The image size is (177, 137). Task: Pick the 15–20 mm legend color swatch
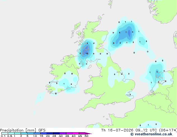click(44, 133)
